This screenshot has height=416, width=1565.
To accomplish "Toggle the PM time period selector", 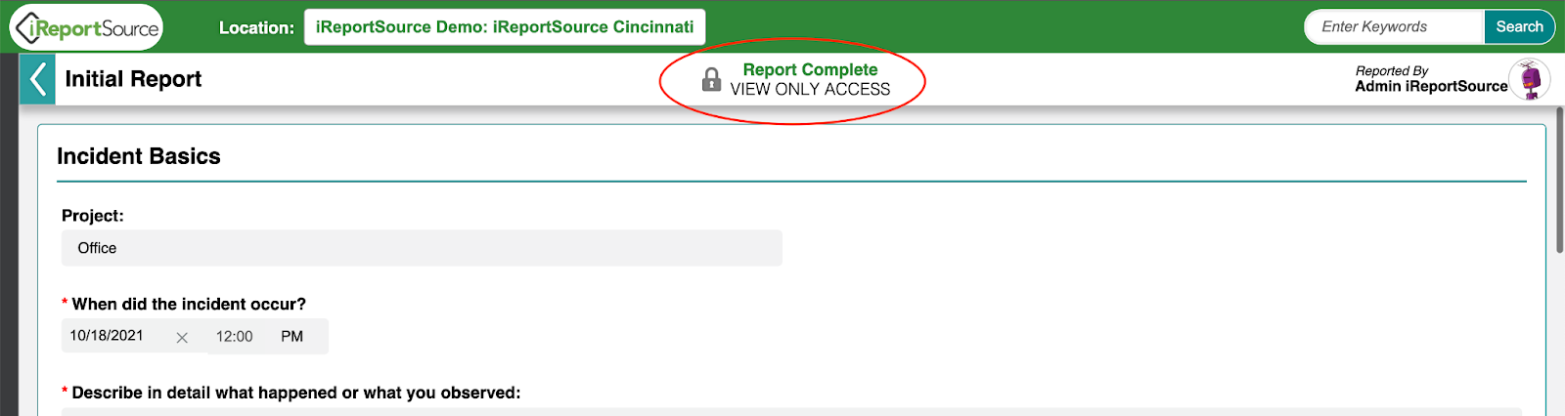I will click(292, 336).
